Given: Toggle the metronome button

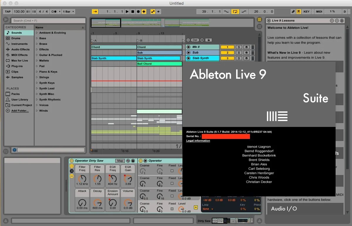Looking at the screenshot, I should tap(54, 11).
